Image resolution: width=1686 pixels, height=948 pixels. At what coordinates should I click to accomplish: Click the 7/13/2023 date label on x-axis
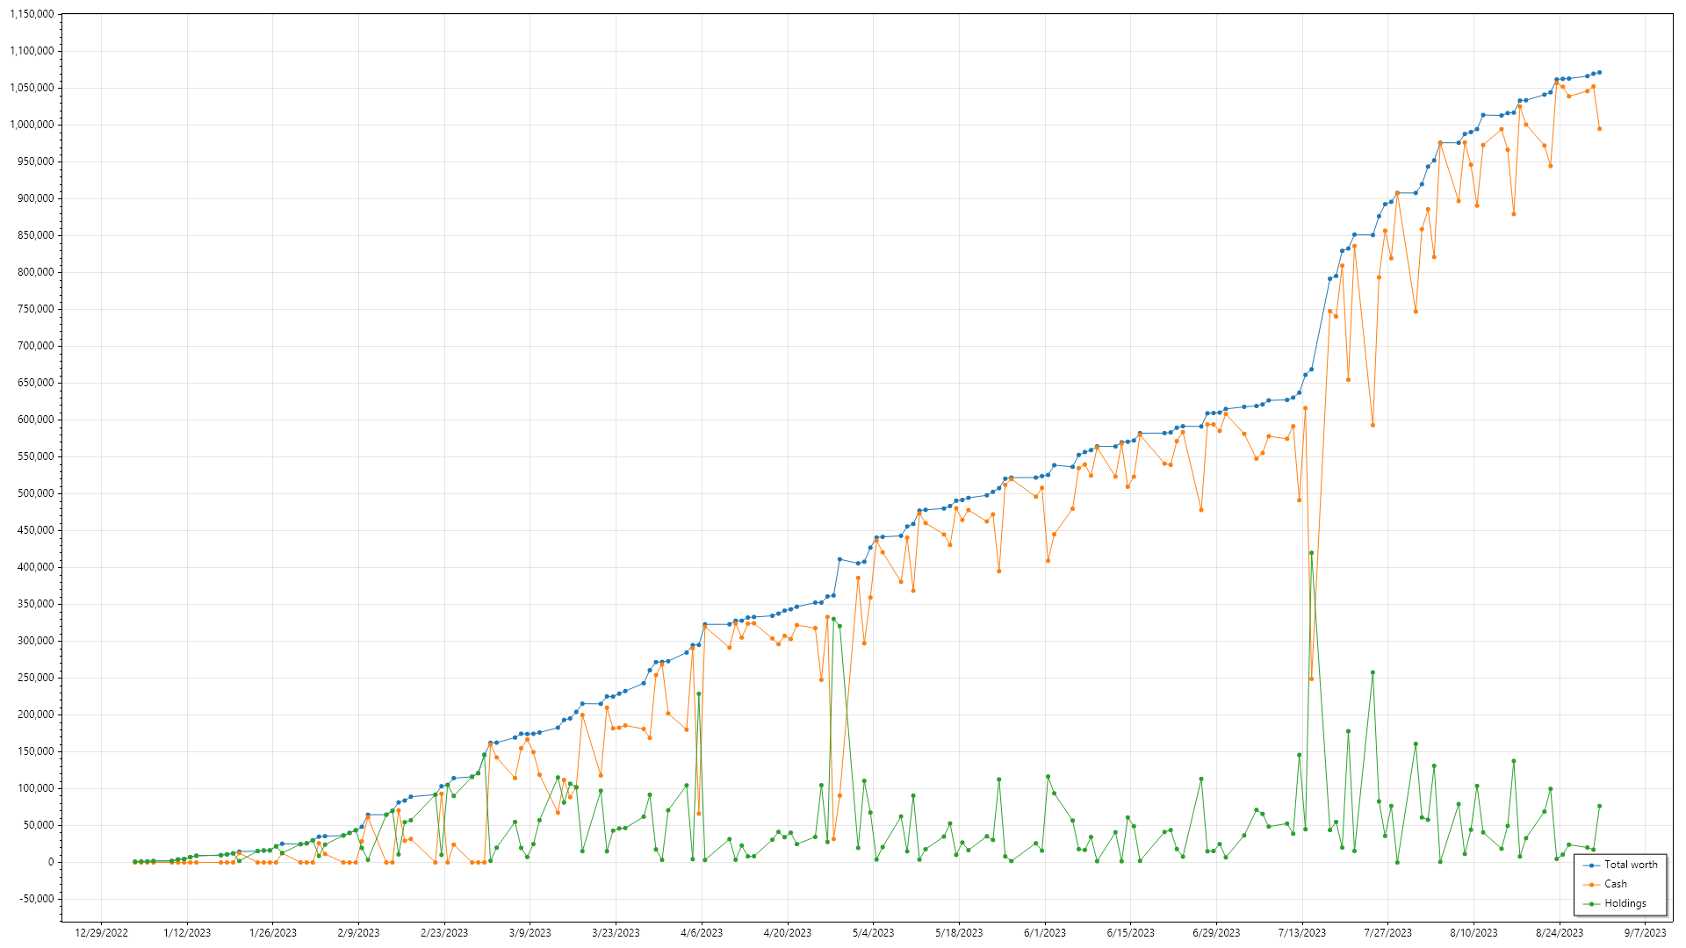pos(1301,933)
